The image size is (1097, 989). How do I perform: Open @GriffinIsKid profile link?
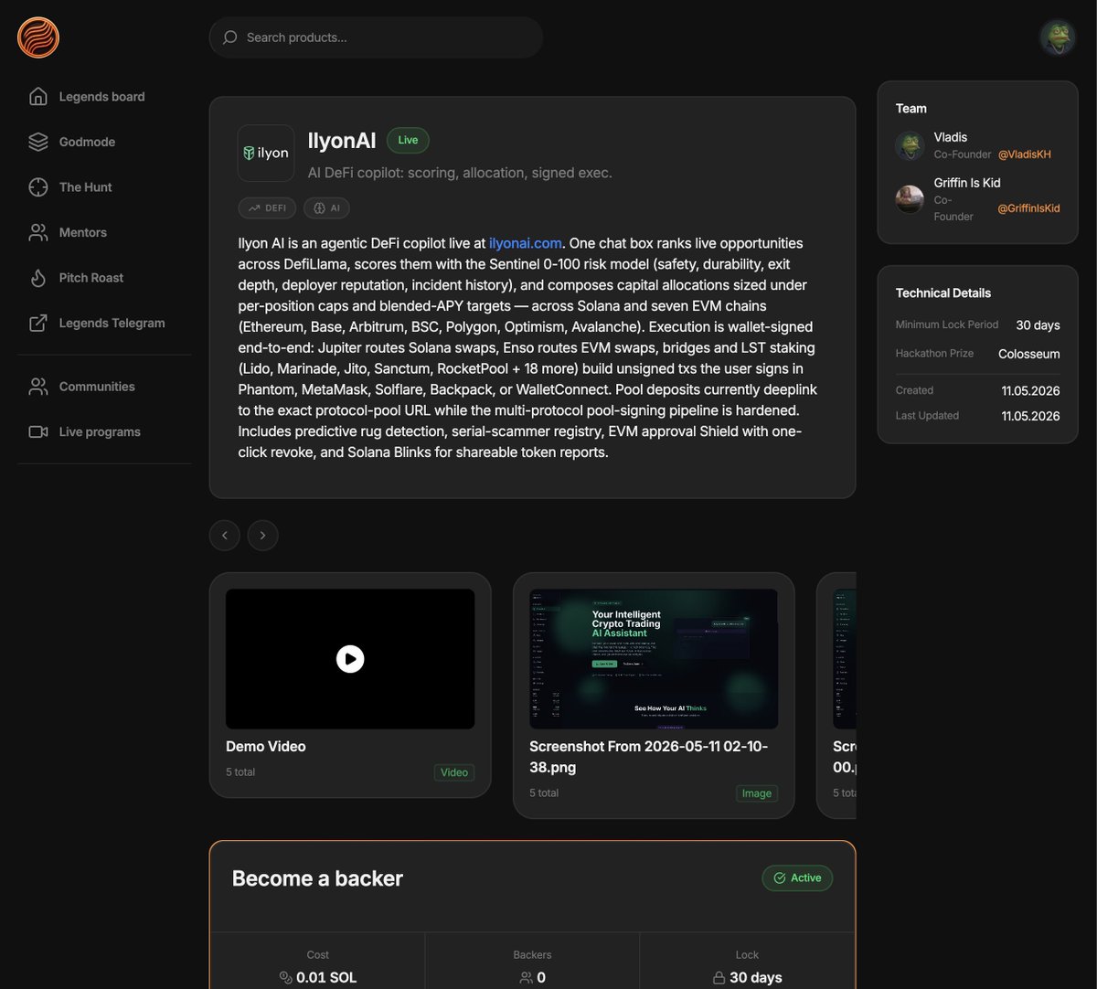(x=1028, y=208)
